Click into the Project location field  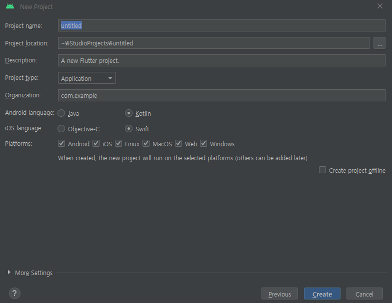213,43
